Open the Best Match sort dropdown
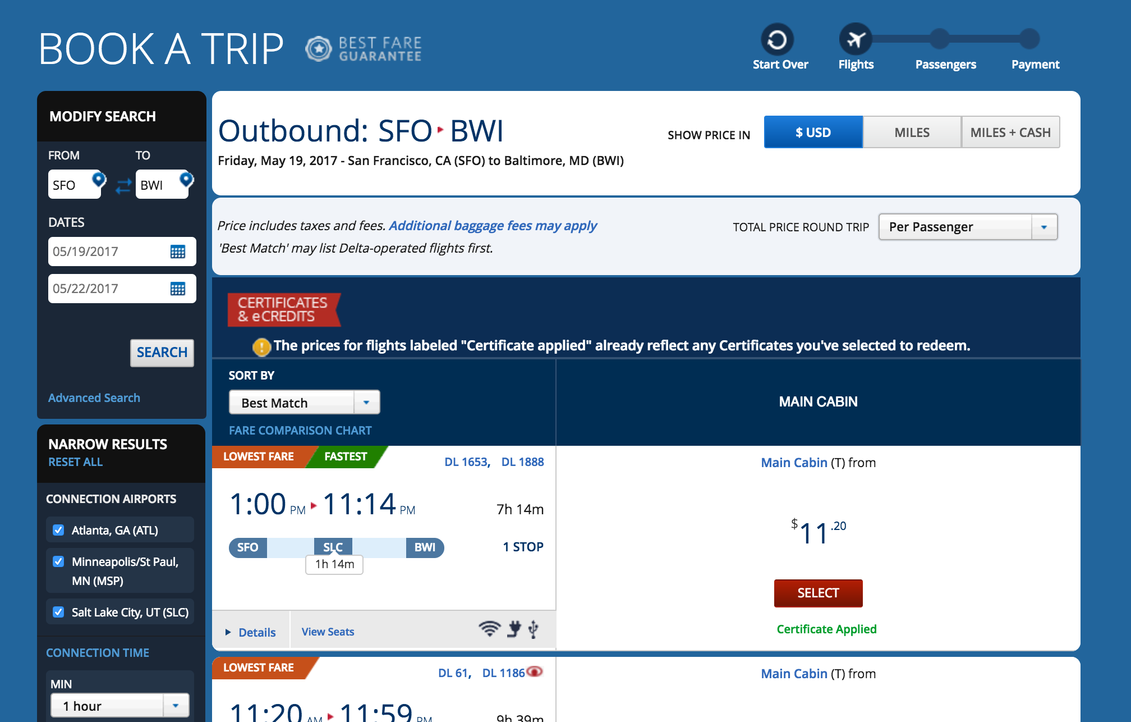 pyautogui.click(x=304, y=403)
